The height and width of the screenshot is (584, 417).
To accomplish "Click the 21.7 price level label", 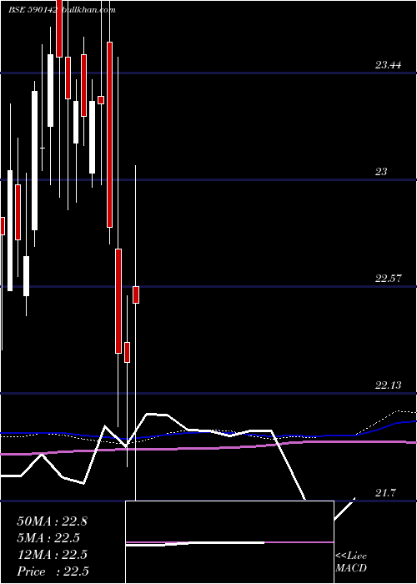I will coord(384,494).
